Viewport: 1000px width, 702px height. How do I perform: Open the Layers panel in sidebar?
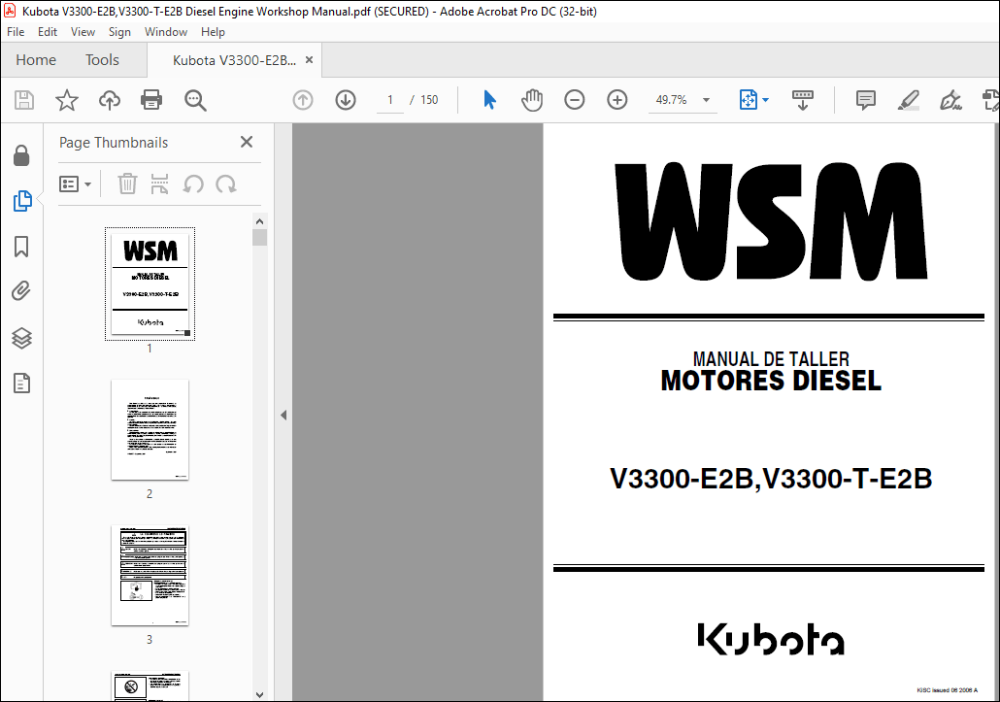pos(21,338)
